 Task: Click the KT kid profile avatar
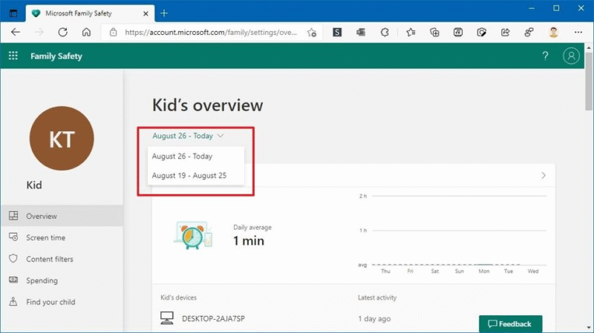(62, 139)
